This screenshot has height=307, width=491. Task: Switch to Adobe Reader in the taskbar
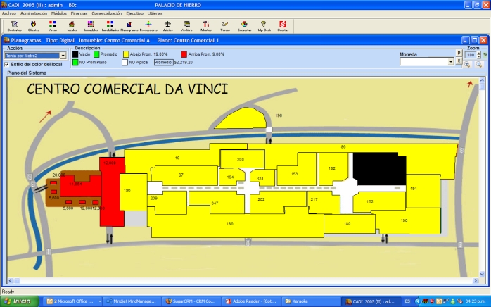coord(250,301)
